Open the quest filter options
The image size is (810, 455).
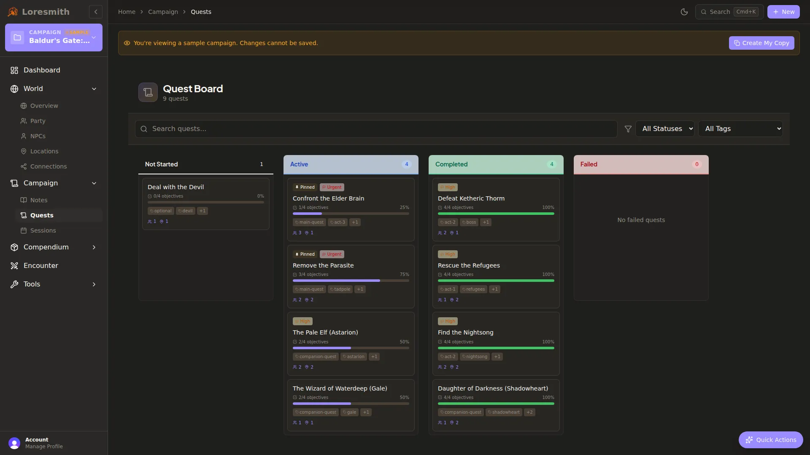[x=628, y=128]
